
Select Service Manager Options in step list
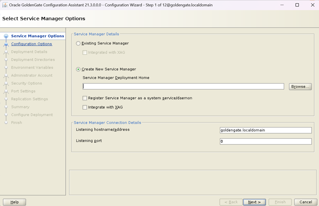37,36
